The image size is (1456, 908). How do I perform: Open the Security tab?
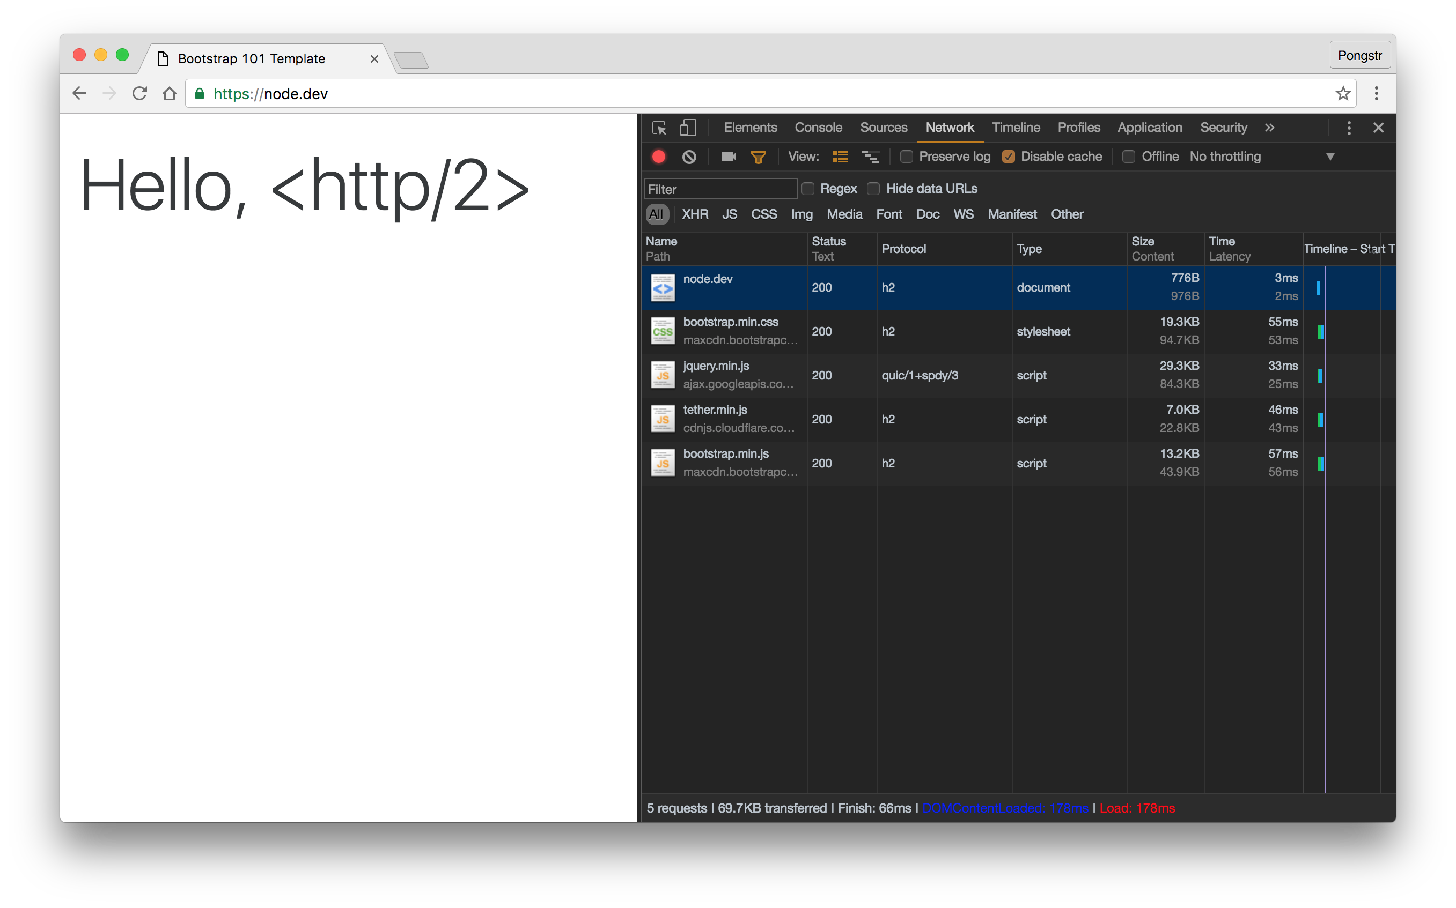[1224, 128]
